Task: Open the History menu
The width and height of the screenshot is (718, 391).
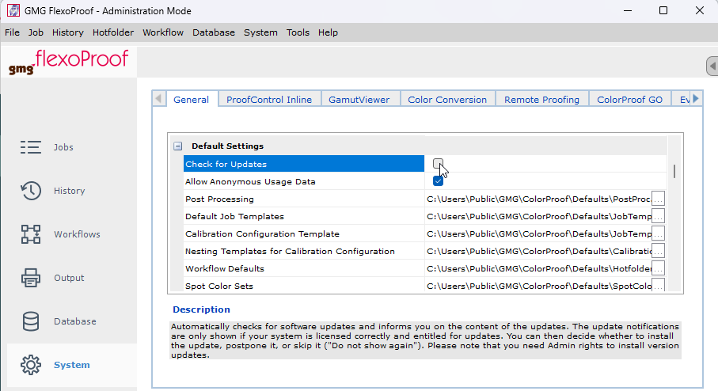Action: pyautogui.click(x=68, y=32)
